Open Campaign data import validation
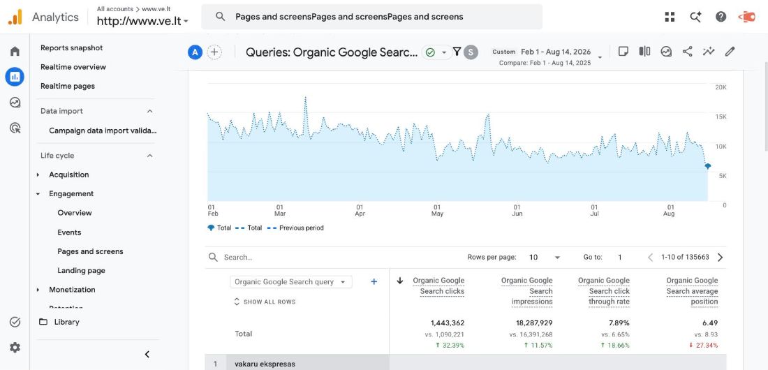 pos(103,131)
